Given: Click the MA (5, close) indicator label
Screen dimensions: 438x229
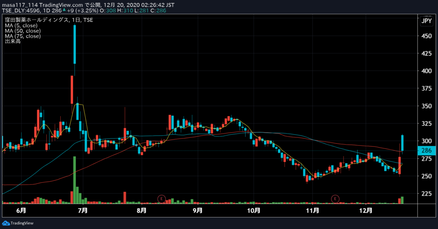Looking at the screenshot, I should coord(21,25).
